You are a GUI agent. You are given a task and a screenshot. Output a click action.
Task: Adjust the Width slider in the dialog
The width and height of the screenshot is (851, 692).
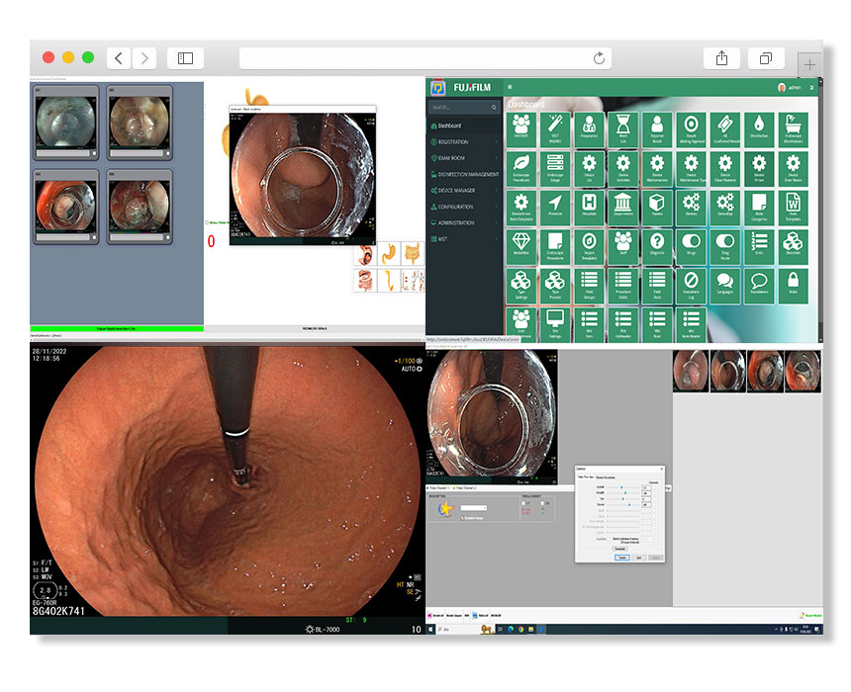pos(624,492)
